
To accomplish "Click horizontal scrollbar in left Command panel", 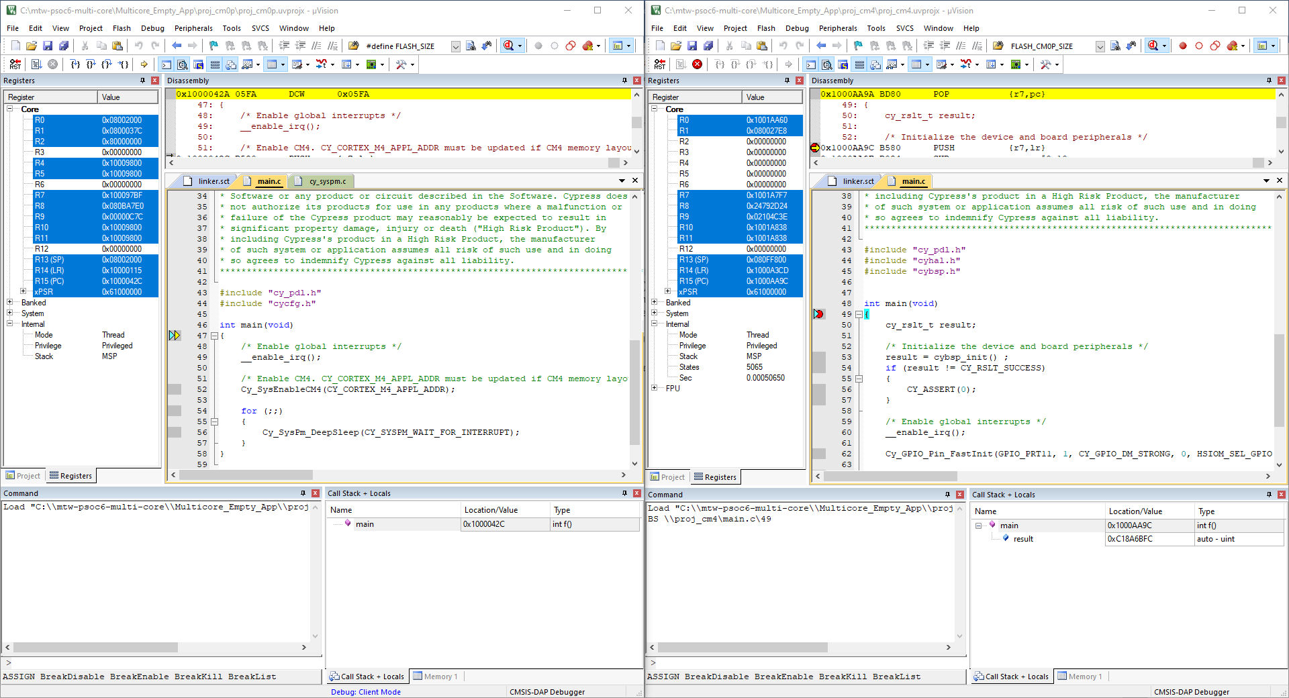I will point(158,647).
